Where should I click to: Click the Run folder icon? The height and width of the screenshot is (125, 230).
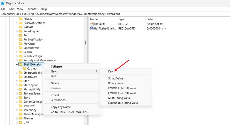21,35
